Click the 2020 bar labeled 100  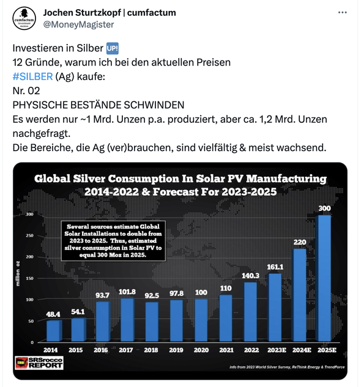(x=201, y=320)
